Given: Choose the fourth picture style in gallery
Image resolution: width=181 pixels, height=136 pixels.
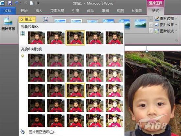Looking at the screenshot, I should click(108, 21).
